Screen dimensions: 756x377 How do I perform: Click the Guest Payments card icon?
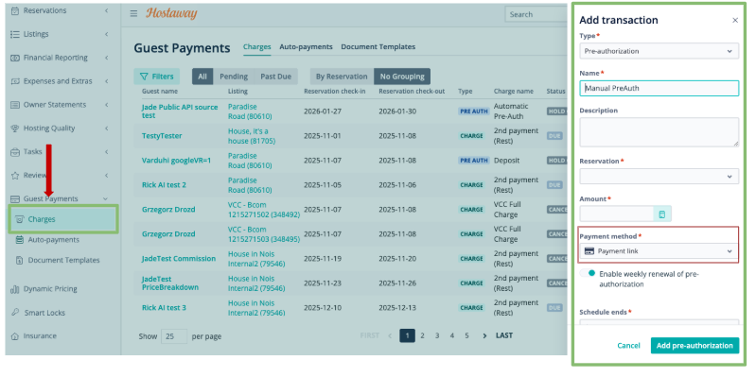15,198
